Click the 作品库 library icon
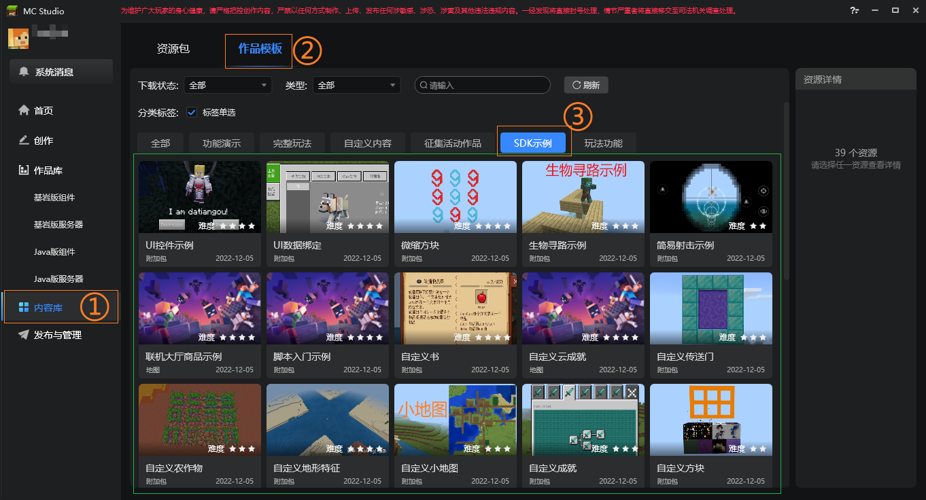Image resolution: width=926 pixels, height=500 pixels. pos(24,170)
